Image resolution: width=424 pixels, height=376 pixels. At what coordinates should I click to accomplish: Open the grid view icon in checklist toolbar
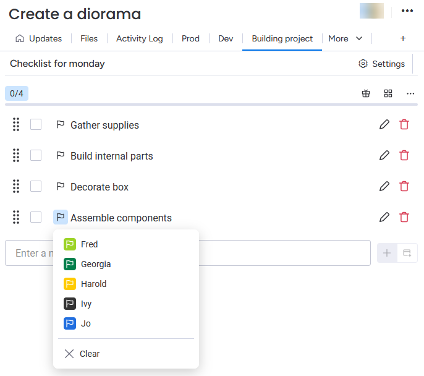click(388, 93)
